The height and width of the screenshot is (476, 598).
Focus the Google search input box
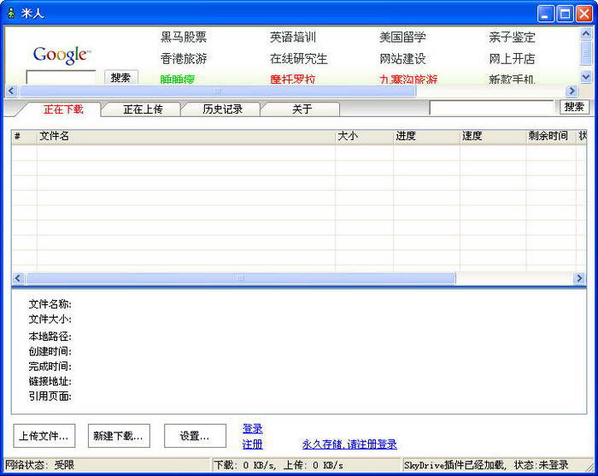[x=61, y=78]
